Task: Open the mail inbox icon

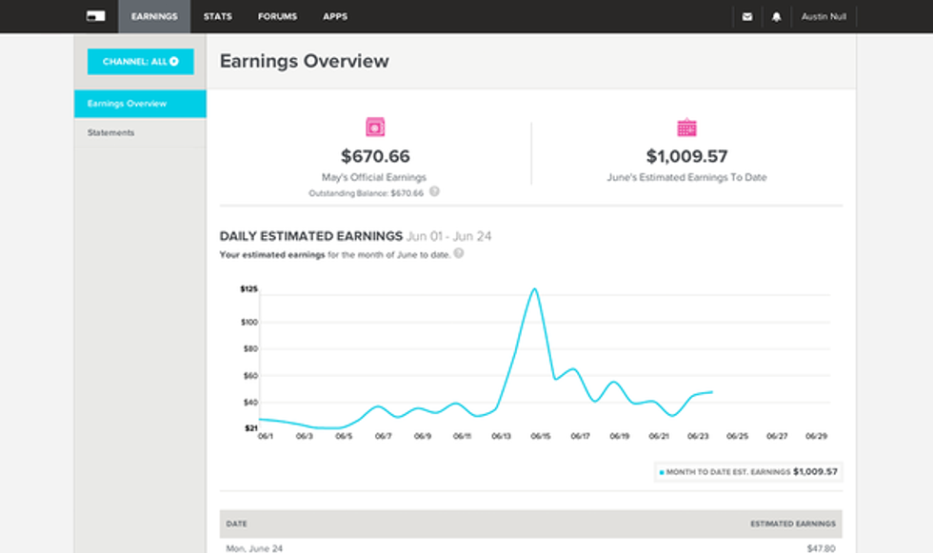Action: [x=747, y=17]
